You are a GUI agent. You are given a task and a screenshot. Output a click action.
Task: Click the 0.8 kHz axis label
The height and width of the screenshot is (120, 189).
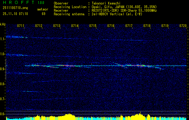3,84
